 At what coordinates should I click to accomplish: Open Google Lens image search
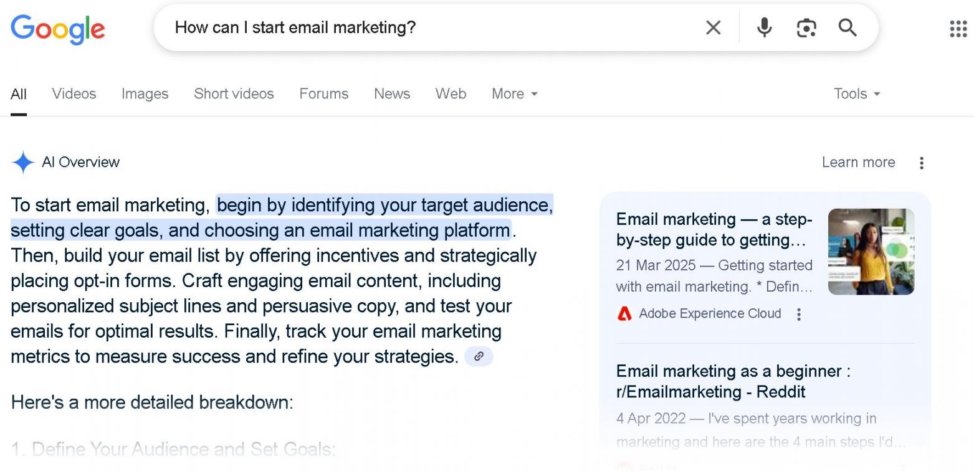[806, 27]
